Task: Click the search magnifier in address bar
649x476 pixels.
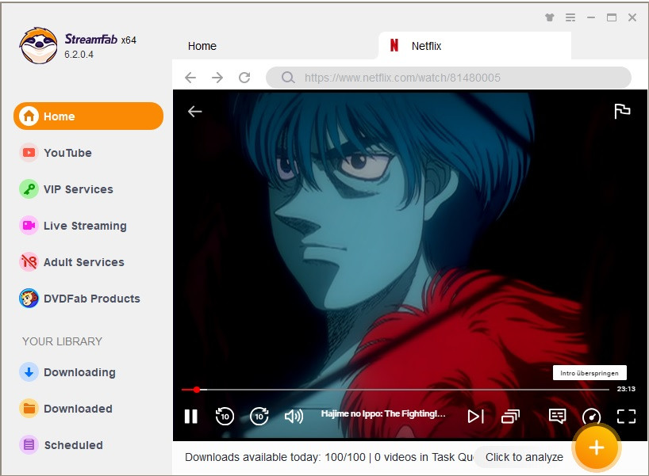Action: 288,78
